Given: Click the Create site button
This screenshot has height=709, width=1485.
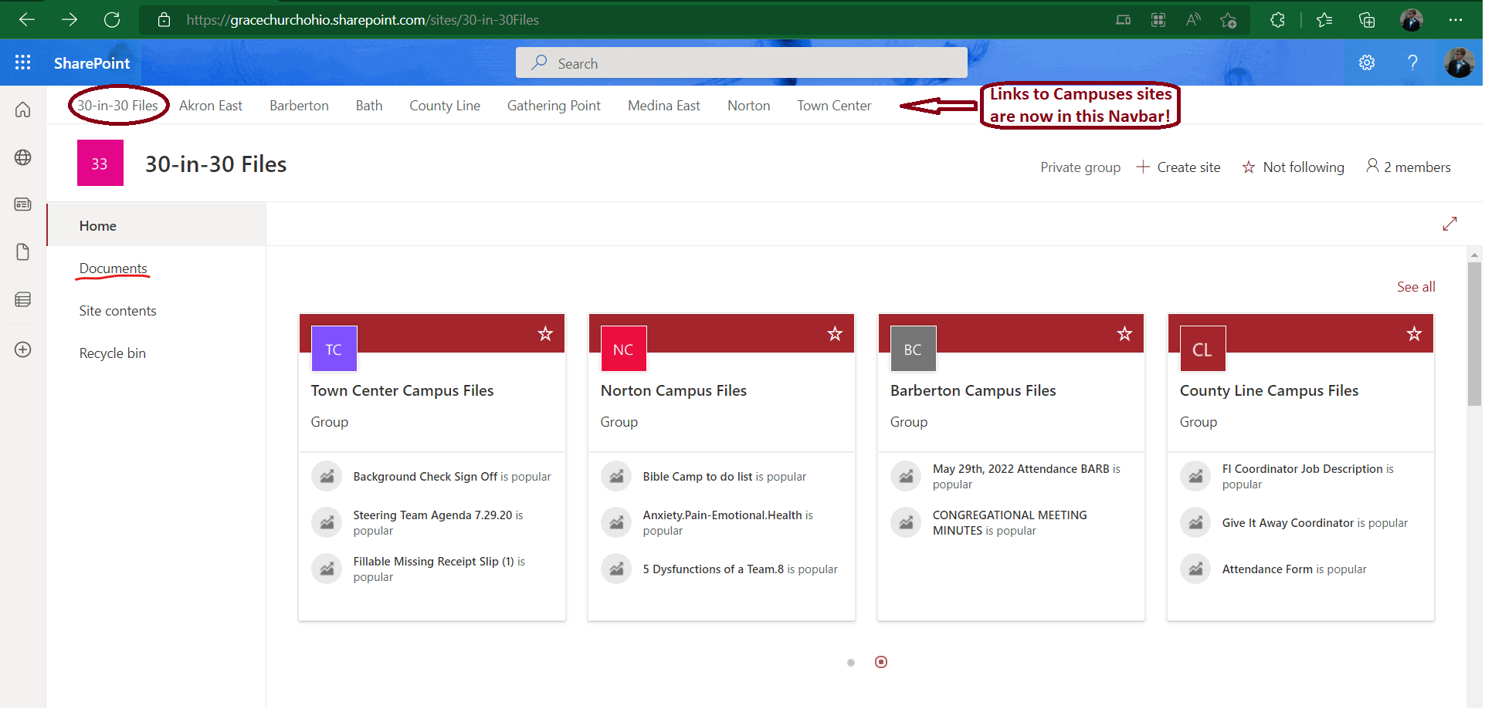Looking at the screenshot, I should point(1178,167).
